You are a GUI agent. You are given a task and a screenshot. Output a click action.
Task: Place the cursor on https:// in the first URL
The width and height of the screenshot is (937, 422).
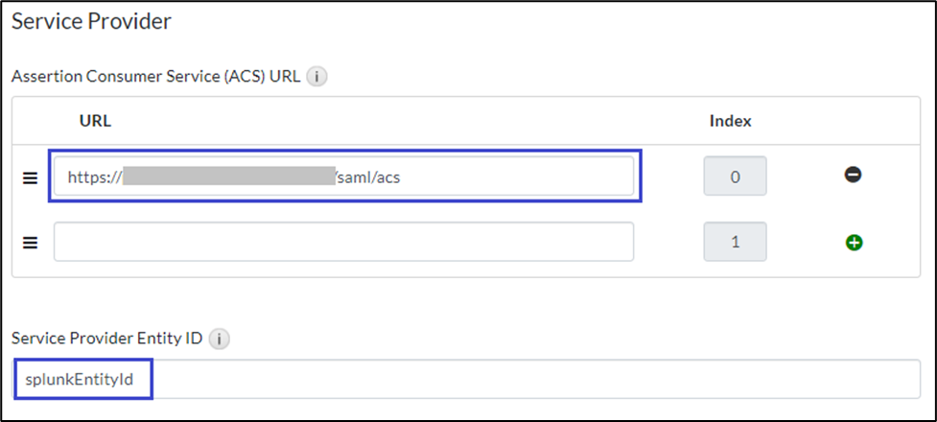click(94, 177)
